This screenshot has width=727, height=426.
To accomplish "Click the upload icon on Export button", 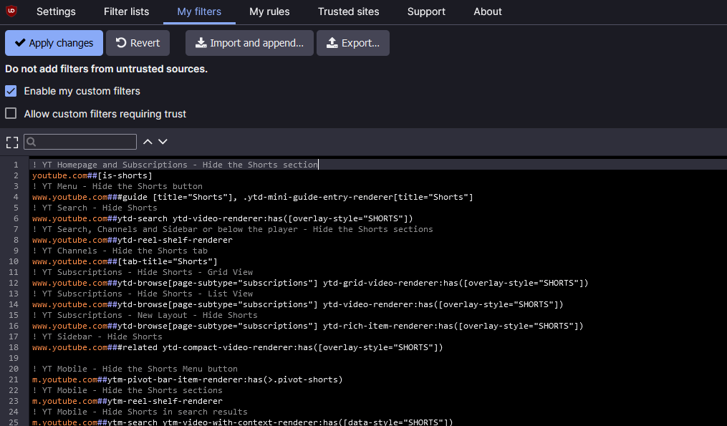I will point(332,43).
